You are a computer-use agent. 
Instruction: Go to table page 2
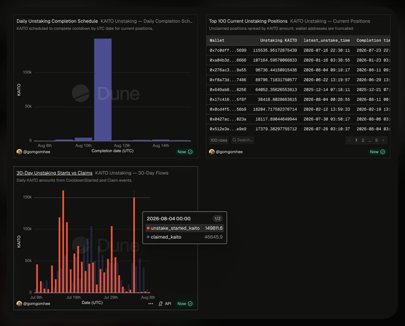(x=363, y=140)
